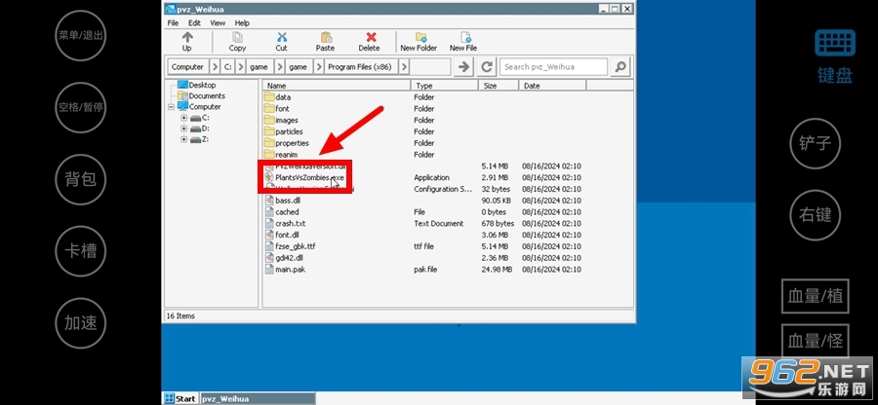Click the Up navigation arrow icon
Image resolution: width=878 pixels, height=405 pixels.
coord(187,37)
